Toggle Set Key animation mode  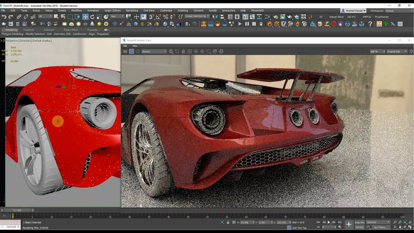click(x=359, y=227)
